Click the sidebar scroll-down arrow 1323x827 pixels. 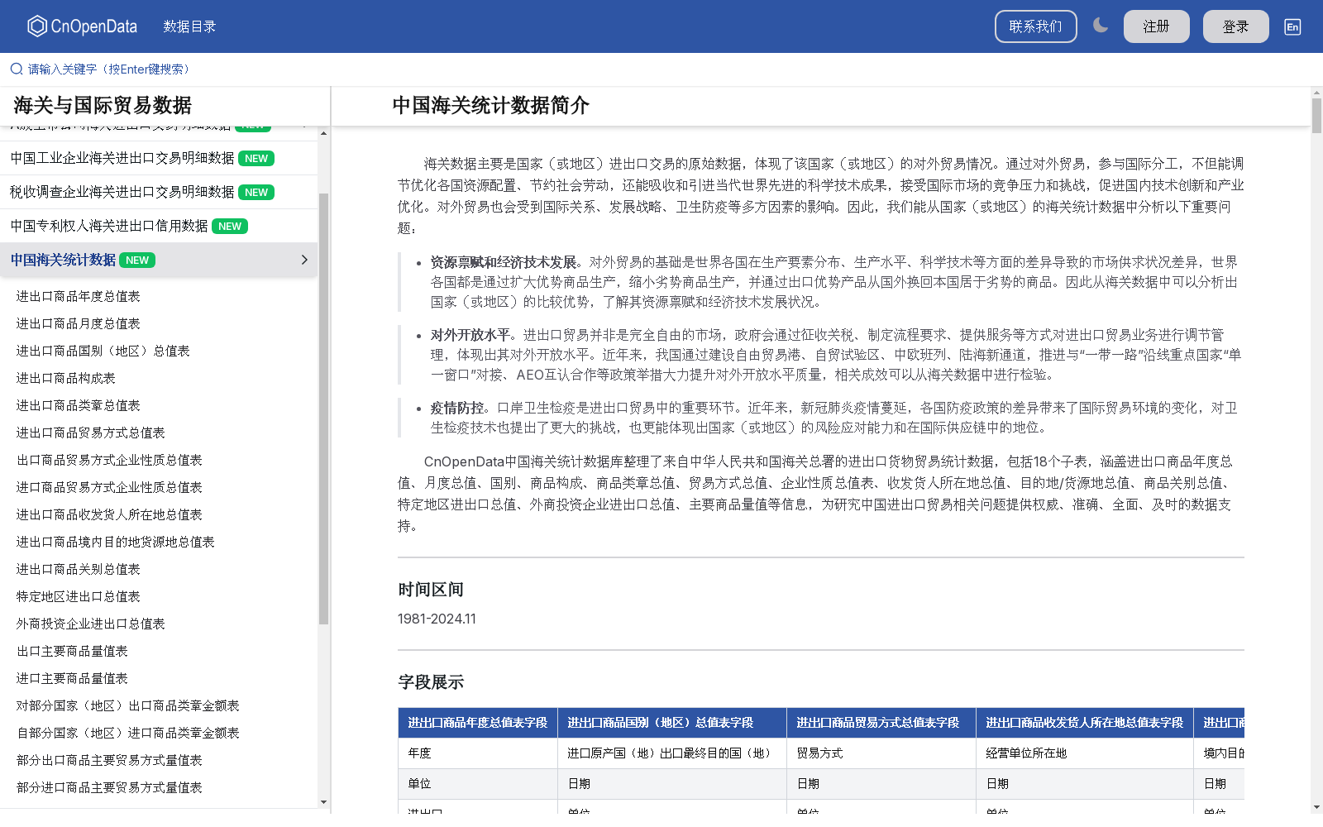tap(322, 802)
